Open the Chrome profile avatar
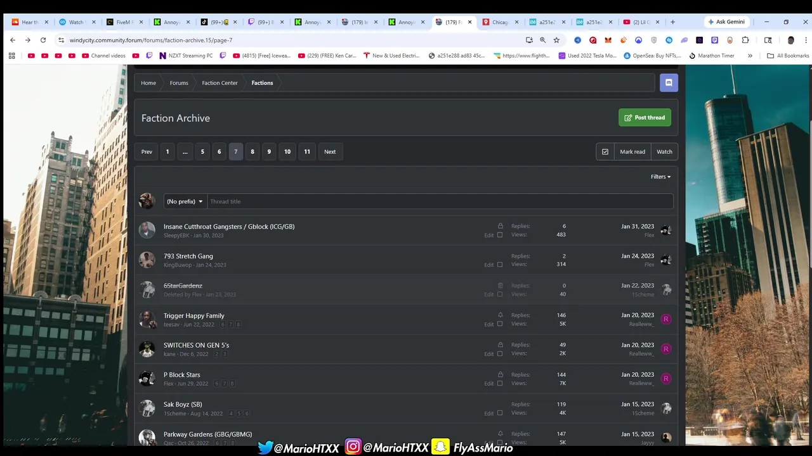 click(790, 40)
